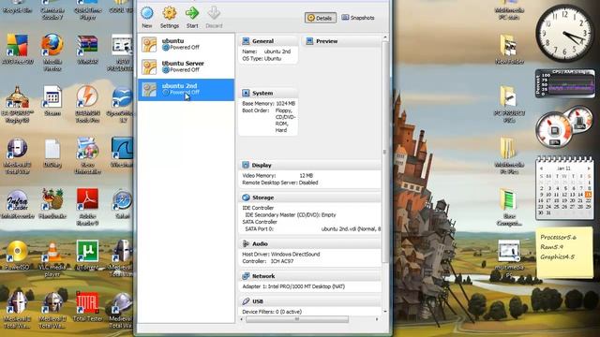Click the horizontal scrollbar thumb in details pane

(297, 319)
